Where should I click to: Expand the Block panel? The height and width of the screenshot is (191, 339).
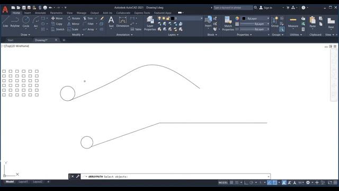pos(212,34)
